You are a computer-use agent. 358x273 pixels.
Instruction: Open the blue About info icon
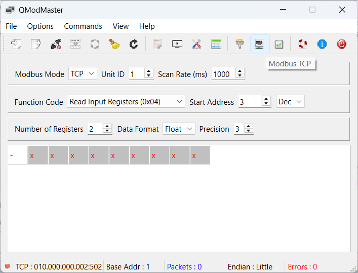point(322,44)
